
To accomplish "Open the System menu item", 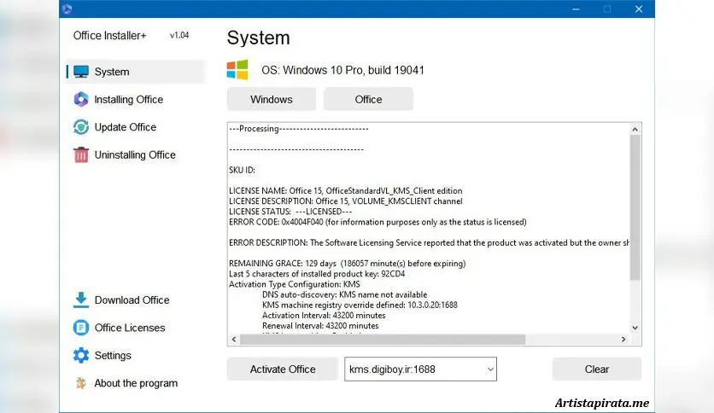I will point(136,72).
